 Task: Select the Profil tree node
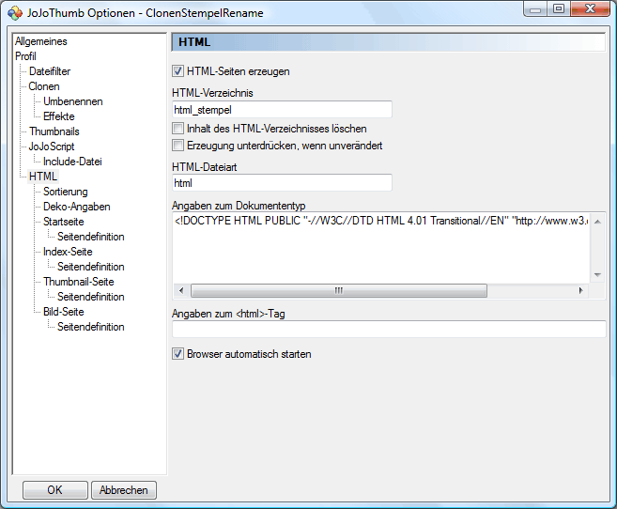[x=25, y=56]
